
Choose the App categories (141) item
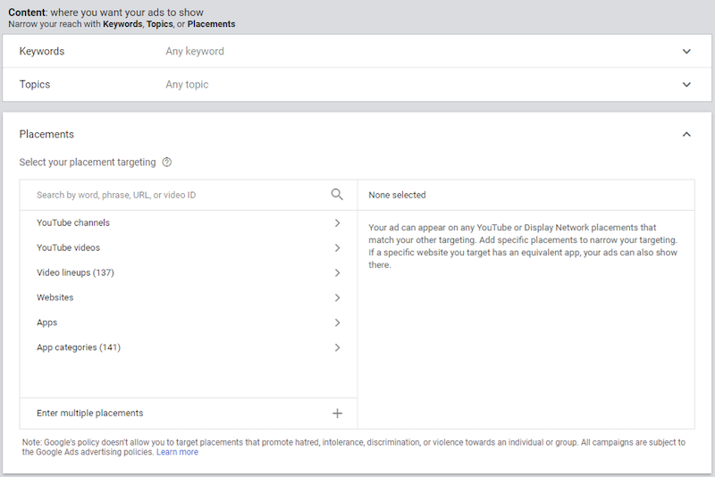[x=79, y=348]
